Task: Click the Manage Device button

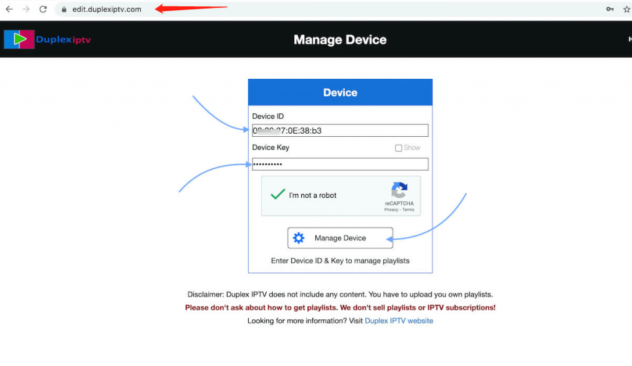Action: (x=340, y=238)
